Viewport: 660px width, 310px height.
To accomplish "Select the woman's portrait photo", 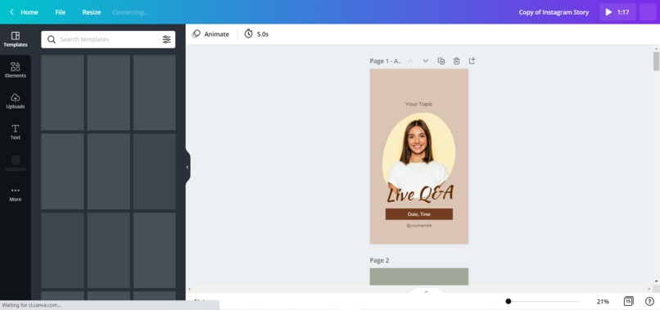I will pyautogui.click(x=418, y=151).
